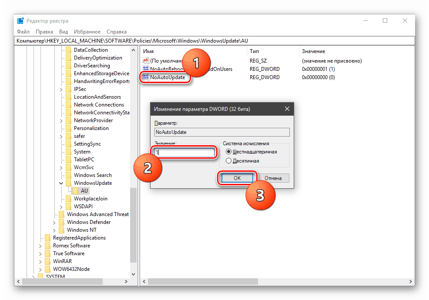The image size is (429, 300).
Task: Confirm the DWORD edit with OK
Action: 237,178
